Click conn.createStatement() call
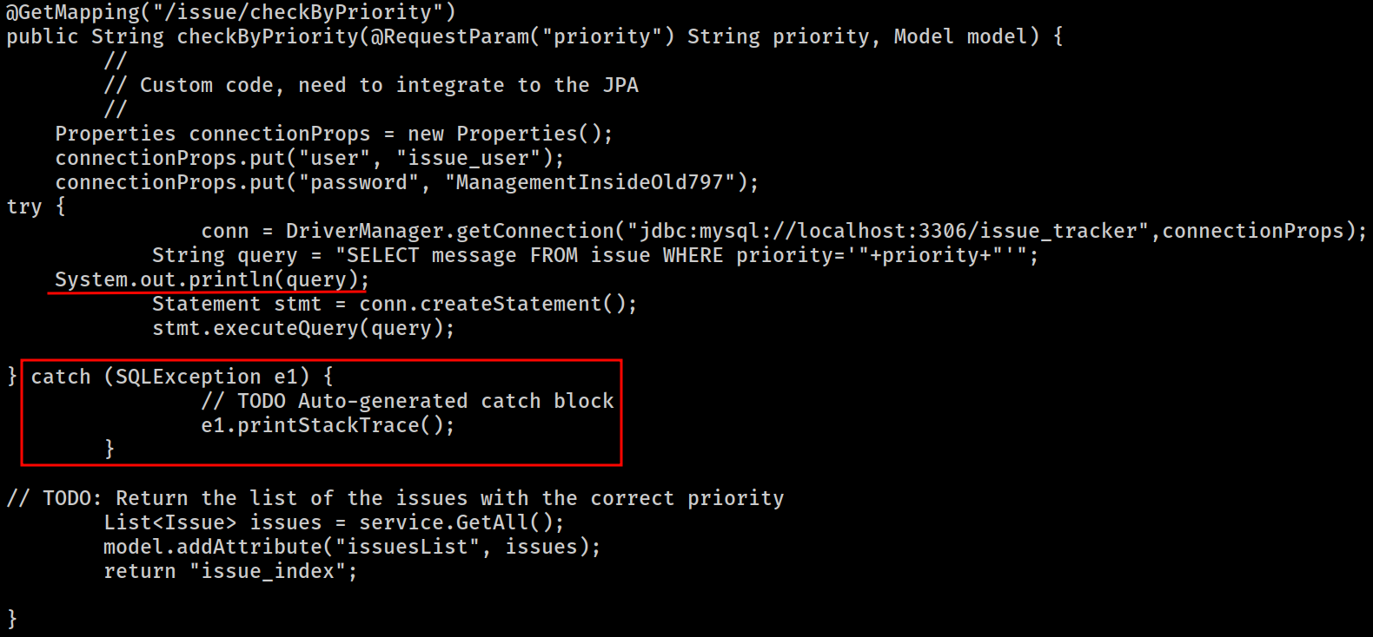The width and height of the screenshot is (1373, 637). coord(498,304)
